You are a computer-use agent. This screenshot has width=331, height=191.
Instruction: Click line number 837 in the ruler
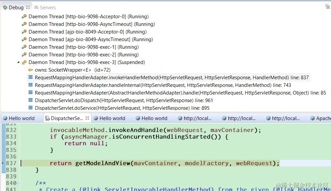(11, 163)
